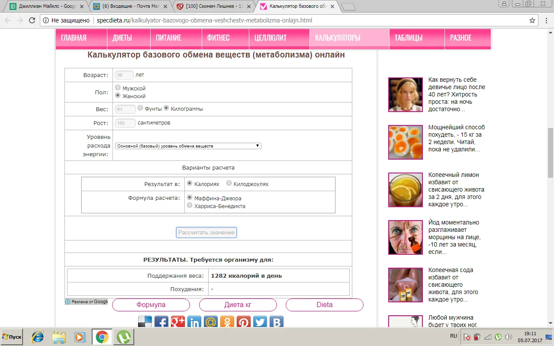554x346 pixels.
Task: Click the weight input field
Action: [x=126, y=109]
